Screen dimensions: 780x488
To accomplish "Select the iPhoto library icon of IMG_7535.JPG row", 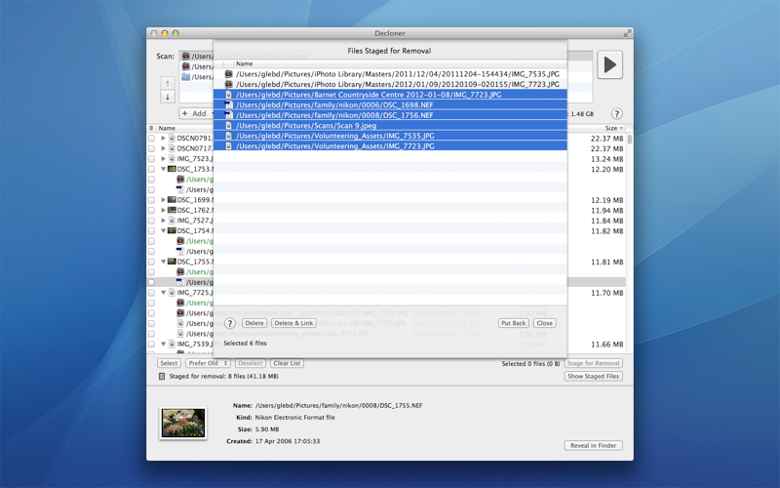I will (228, 74).
